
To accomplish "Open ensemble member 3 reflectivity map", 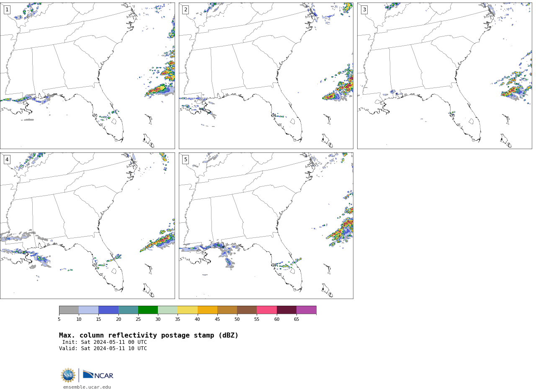I will tap(444, 76).
